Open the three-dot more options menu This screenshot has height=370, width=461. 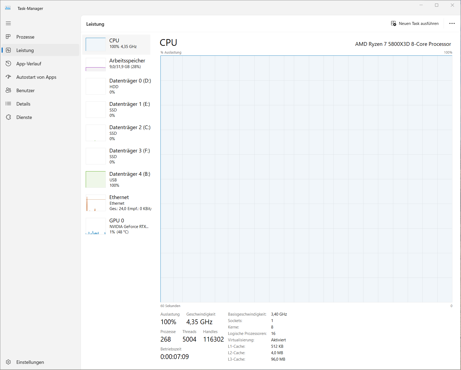(x=452, y=23)
